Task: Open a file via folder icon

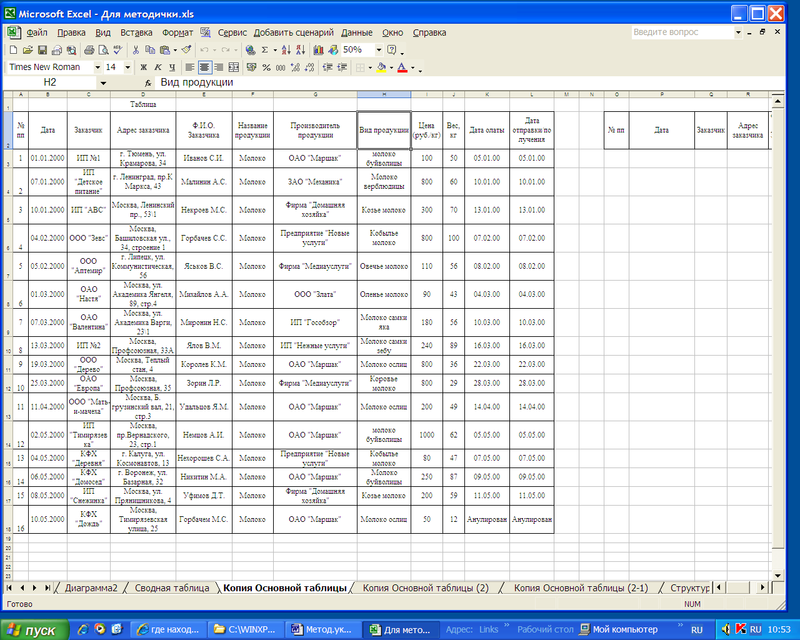Action: click(27, 50)
